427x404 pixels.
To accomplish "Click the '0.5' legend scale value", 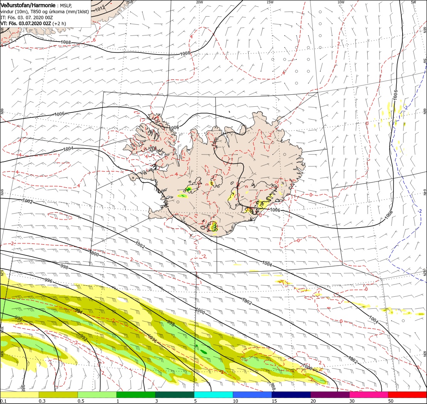I will click(x=81, y=401).
